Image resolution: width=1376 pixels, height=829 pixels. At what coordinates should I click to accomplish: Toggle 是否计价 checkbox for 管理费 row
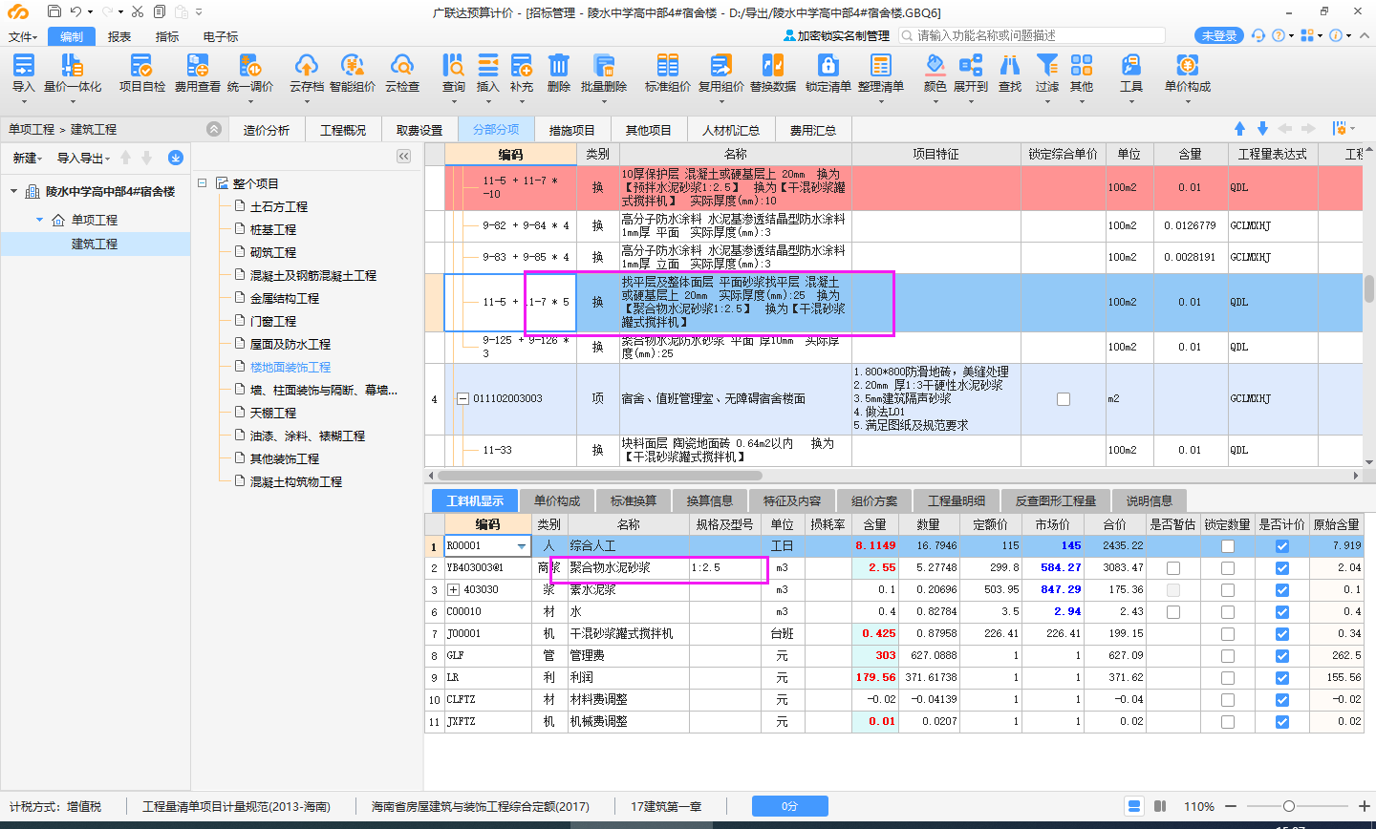click(x=1281, y=656)
